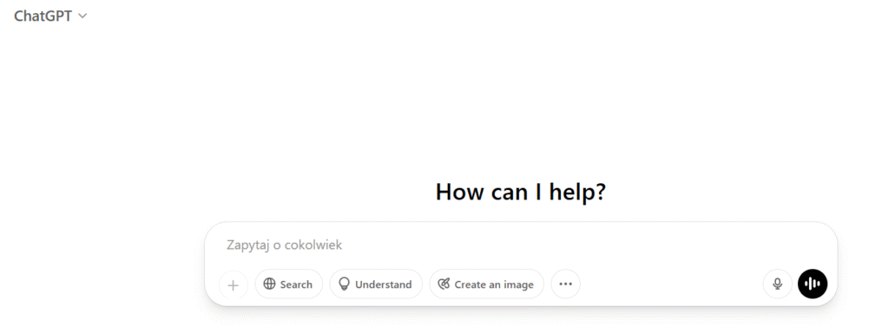Focus the Zapytaj o cokolwiek input field

coord(521,245)
